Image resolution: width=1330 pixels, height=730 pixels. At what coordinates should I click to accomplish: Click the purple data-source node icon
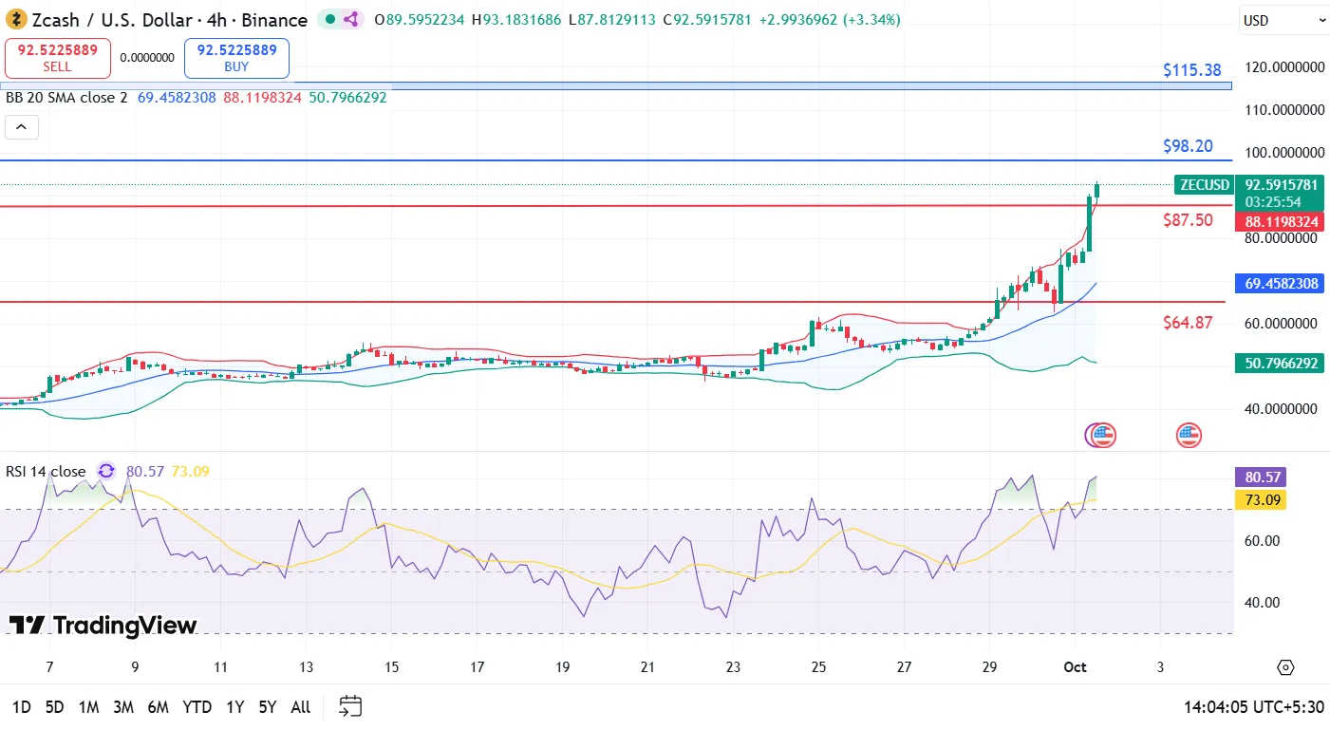point(350,19)
